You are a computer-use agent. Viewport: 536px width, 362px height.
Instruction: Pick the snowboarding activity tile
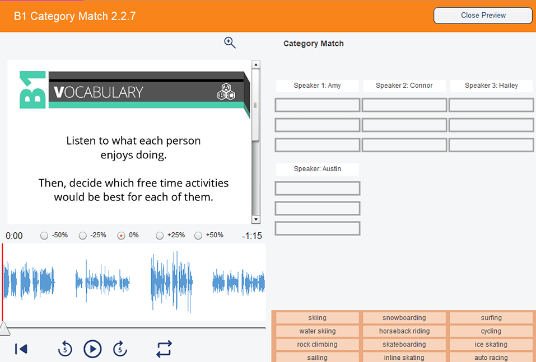click(x=404, y=318)
